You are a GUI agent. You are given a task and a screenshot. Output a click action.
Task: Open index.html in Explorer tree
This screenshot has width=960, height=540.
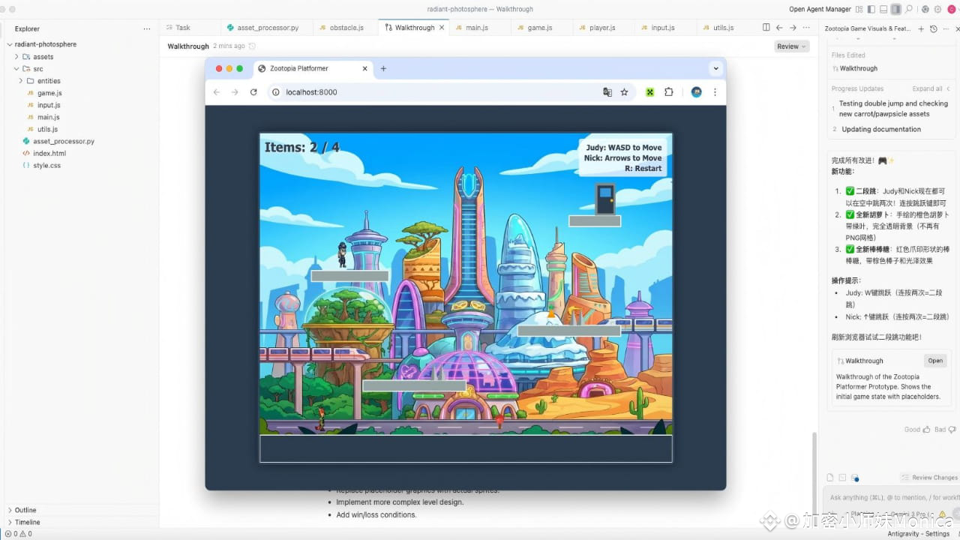tap(49, 153)
